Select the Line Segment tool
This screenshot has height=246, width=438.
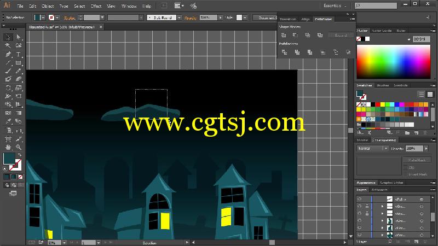tap(8, 62)
